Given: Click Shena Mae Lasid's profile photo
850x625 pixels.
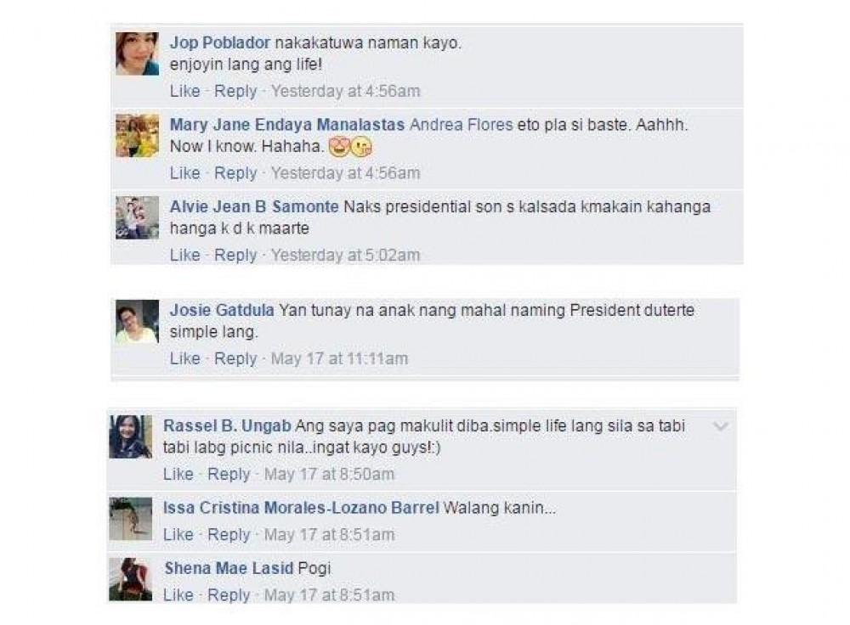Looking at the screenshot, I should tap(131, 579).
